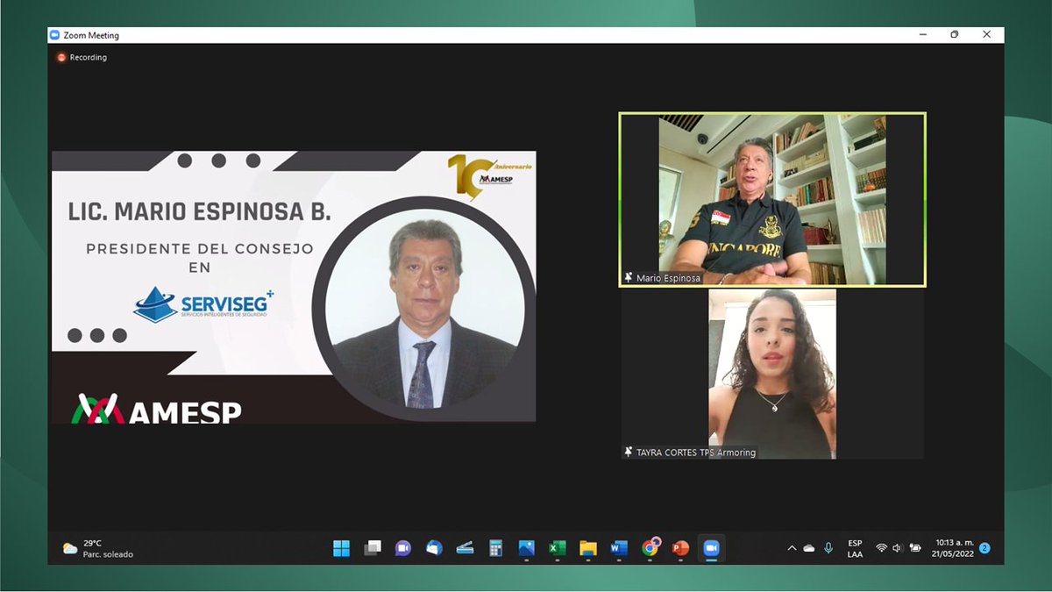Open the Photos app in taskbar
This screenshot has height=592, width=1052.
[x=526, y=548]
